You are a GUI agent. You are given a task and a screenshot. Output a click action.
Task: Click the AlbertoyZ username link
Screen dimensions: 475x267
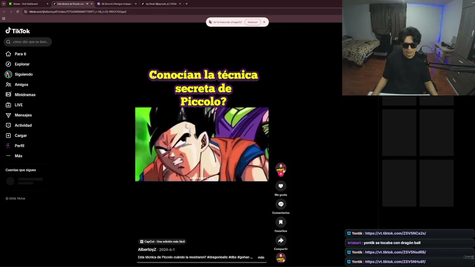147,250
